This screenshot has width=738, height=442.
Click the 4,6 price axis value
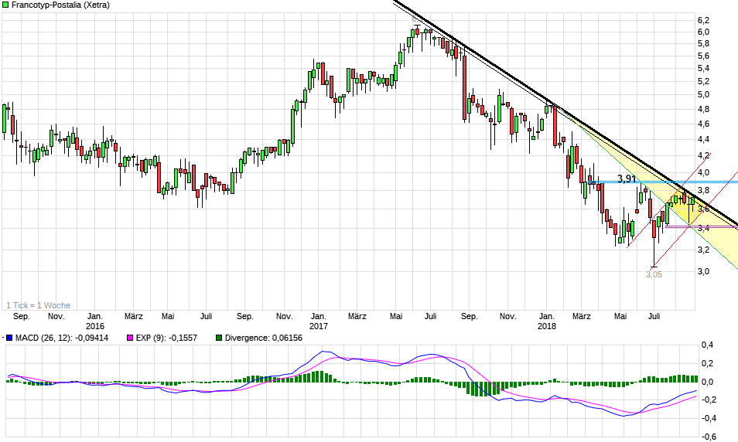(703, 124)
